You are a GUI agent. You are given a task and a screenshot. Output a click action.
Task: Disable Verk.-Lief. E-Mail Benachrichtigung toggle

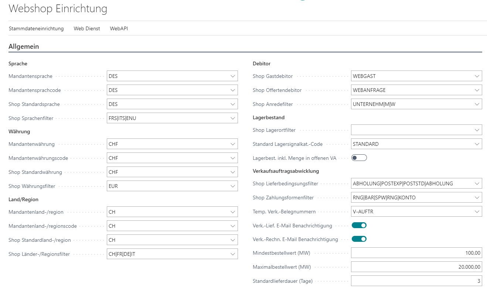click(359, 225)
